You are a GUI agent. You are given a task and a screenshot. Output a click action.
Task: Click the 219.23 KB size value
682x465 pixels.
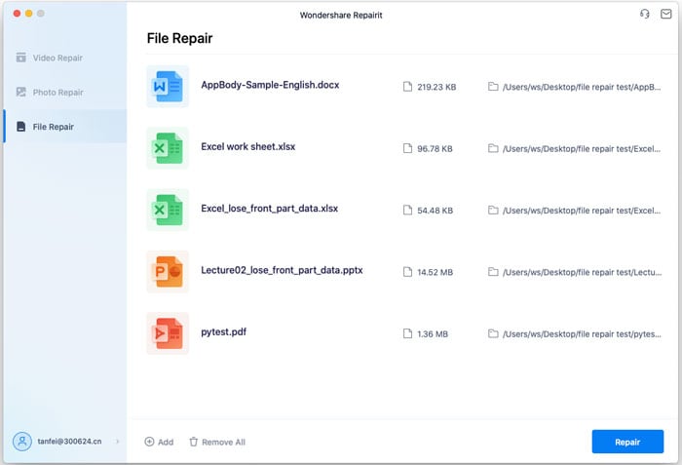(x=436, y=87)
